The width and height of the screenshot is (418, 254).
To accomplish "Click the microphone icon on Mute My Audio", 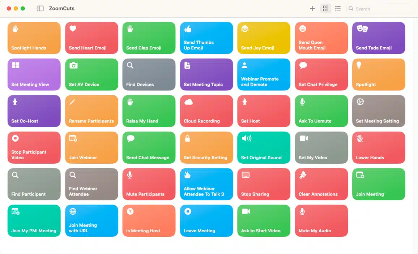I will tap(302, 211).
